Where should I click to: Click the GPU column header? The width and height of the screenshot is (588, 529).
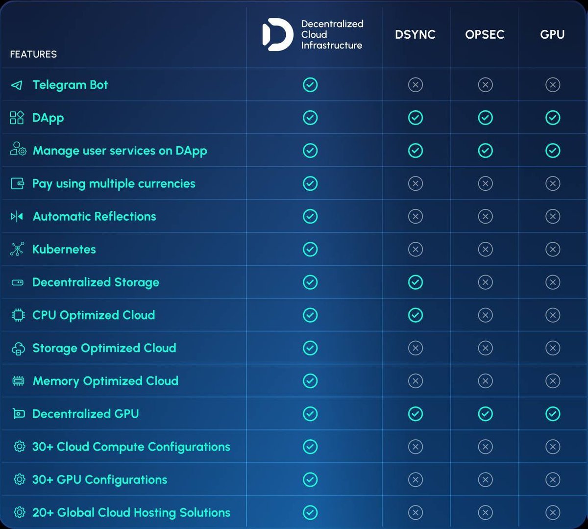[552, 35]
